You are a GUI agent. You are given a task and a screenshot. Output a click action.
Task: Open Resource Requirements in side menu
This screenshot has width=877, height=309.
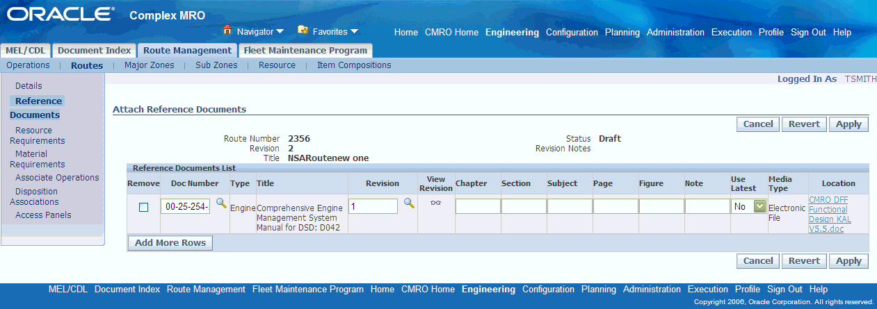38,135
